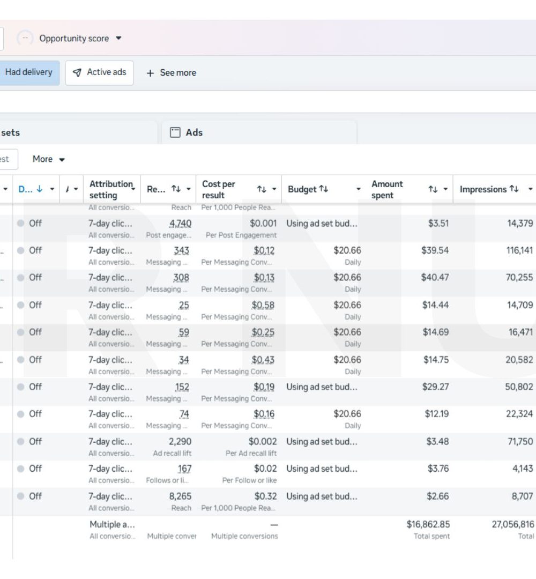Click the Off status dot in the $3.51 row
The image size is (536, 579).
[x=21, y=223]
